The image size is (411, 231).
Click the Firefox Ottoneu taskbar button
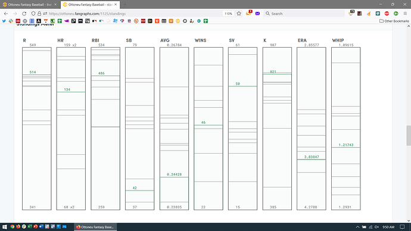[x=95, y=227]
